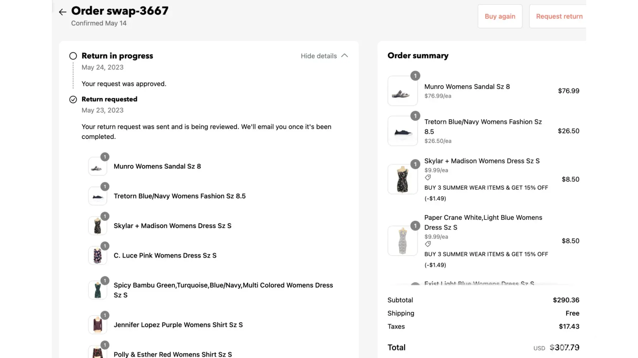Viewport: 638px width, 358px height.
Task: Select Tretorn Blue/Navy Womens Fashion in return list
Action: 179,196
